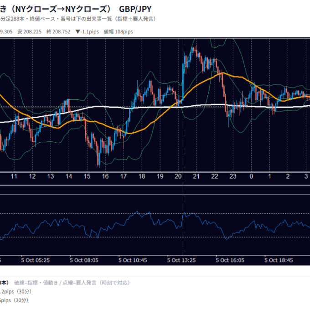Click the .2pips（30分） entry
The height and width of the screenshot is (310, 310).
16,292
